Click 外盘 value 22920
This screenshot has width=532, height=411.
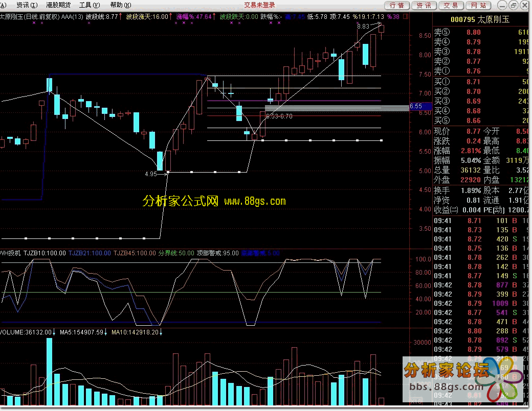tap(471, 180)
